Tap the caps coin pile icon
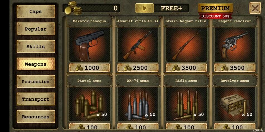The width and height of the screenshot is (265, 132). coord(73,8)
